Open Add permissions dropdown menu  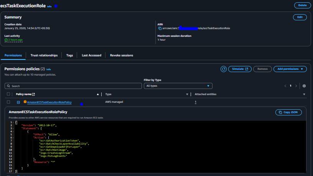click(290, 69)
